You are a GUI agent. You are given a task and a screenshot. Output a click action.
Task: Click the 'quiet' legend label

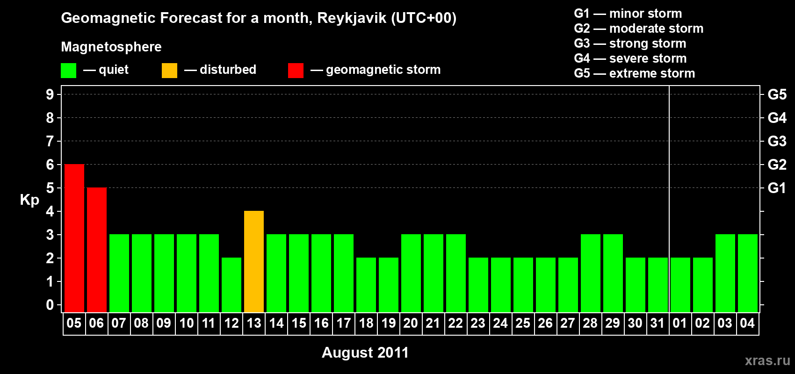click(x=114, y=70)
